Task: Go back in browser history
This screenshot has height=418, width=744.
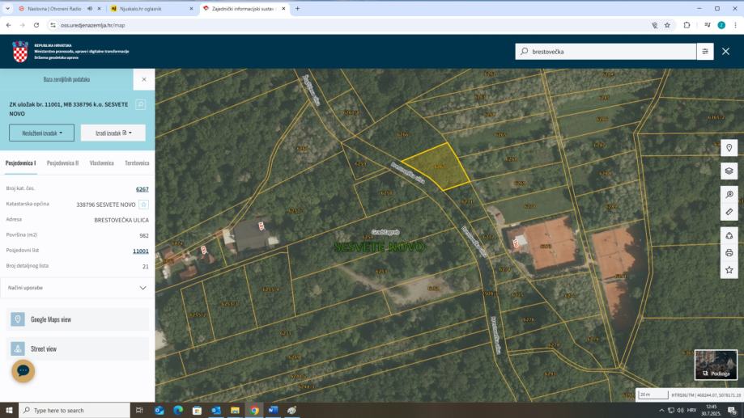Action: (x=9, y=25)
